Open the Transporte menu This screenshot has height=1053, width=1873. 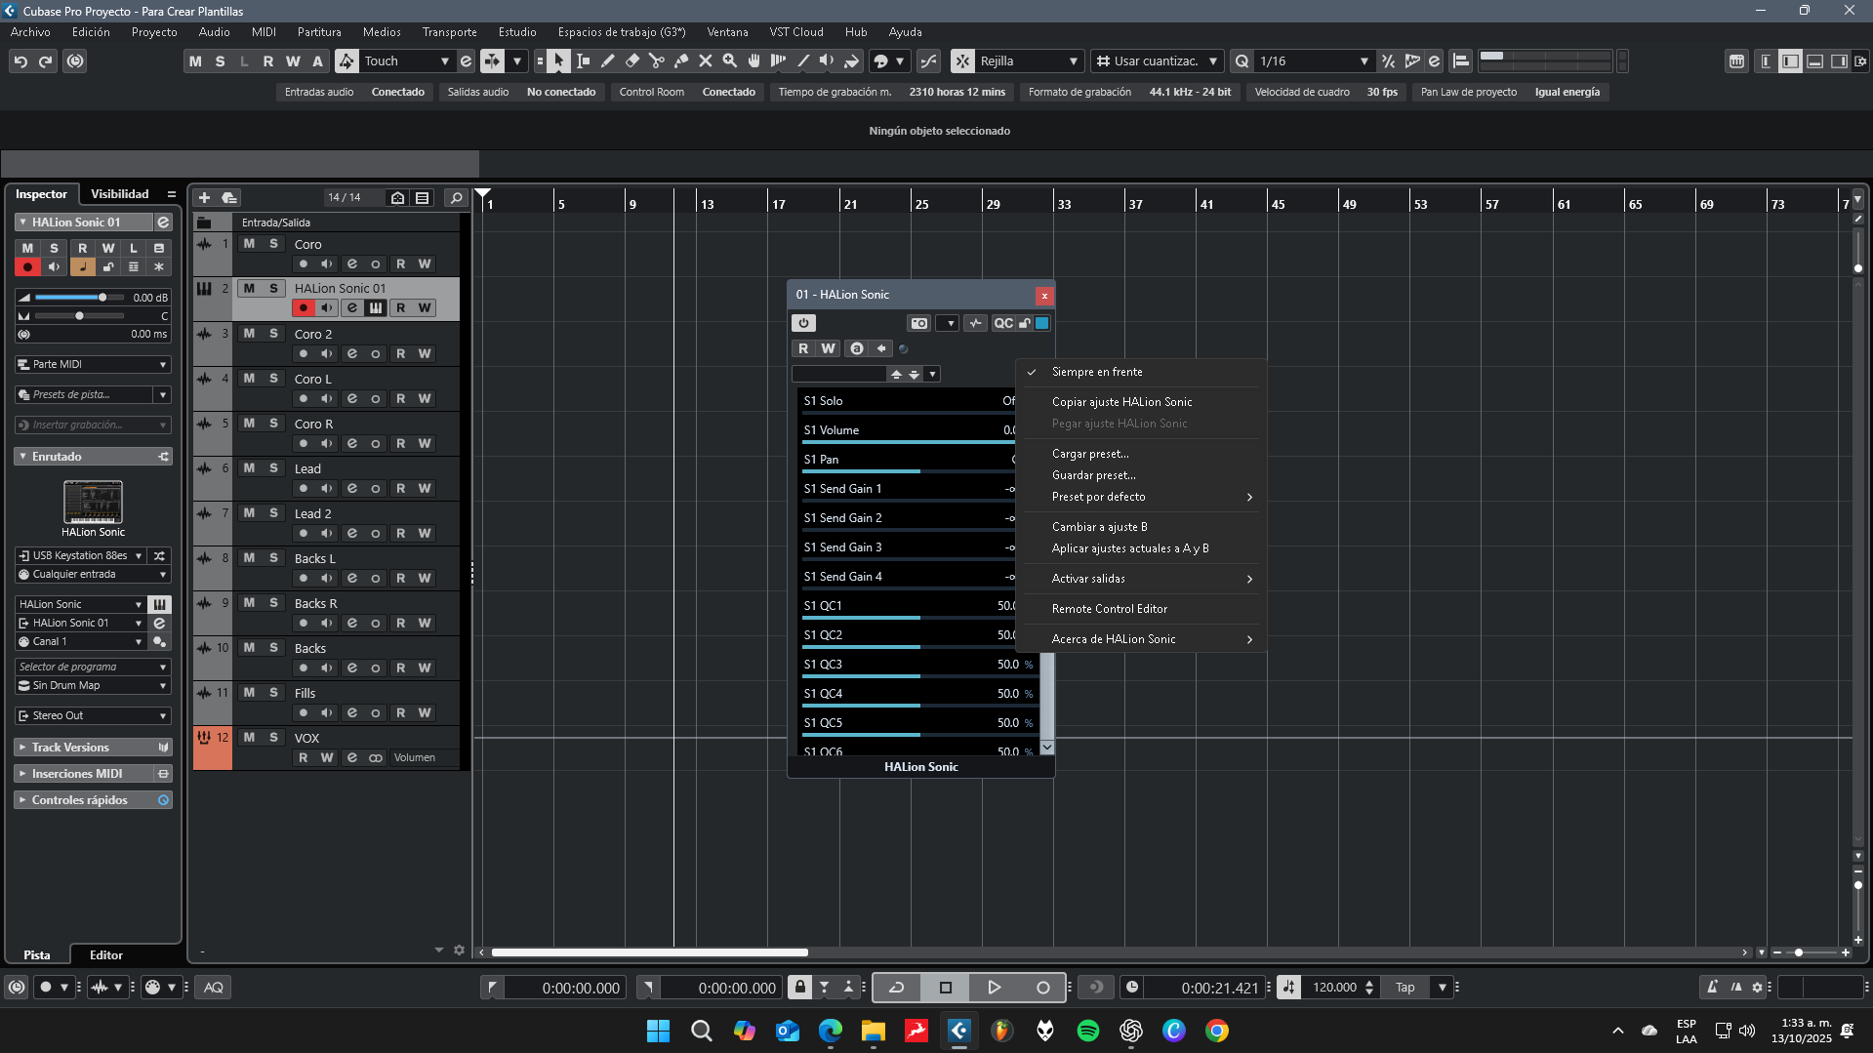coord(449,32)
